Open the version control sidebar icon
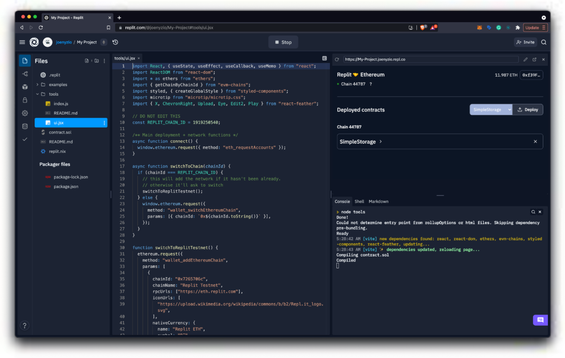Image resolution: width=565 pixels, height=358 pixels. [25, 74]
